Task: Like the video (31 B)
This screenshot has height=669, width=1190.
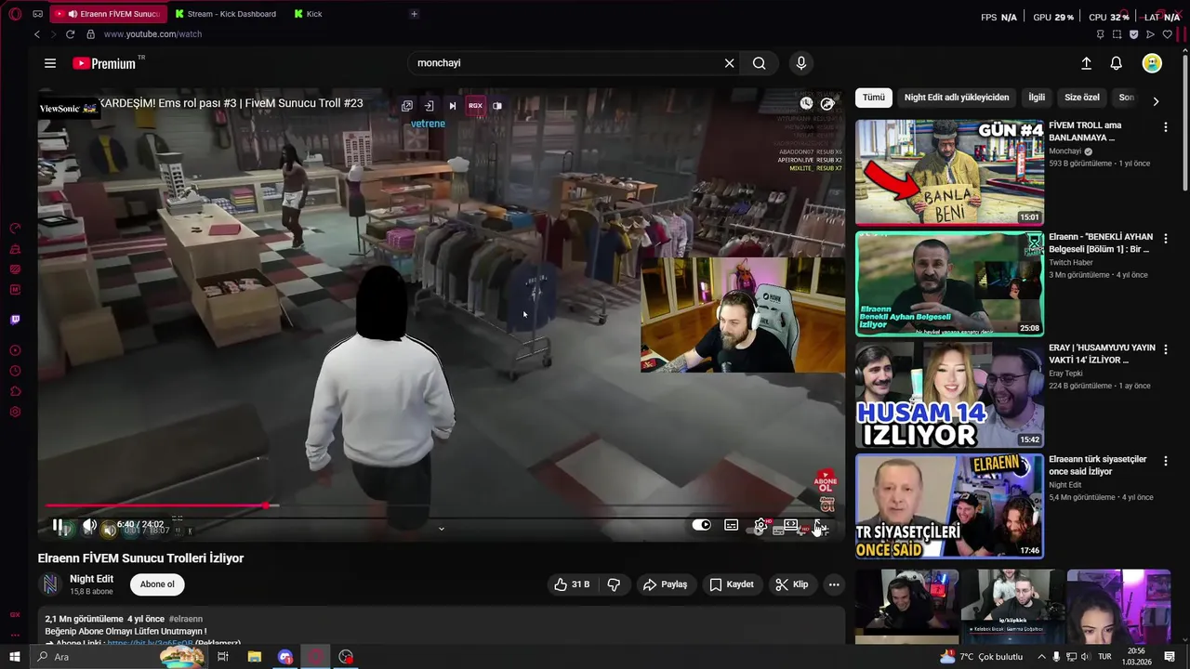Action: tap(572, 584)
